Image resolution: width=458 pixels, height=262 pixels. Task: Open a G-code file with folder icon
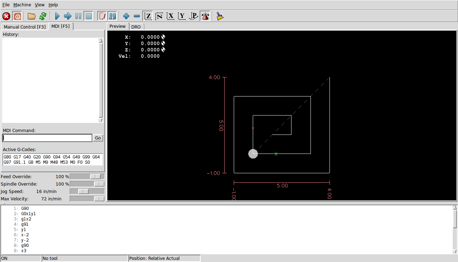click(32, 16)
